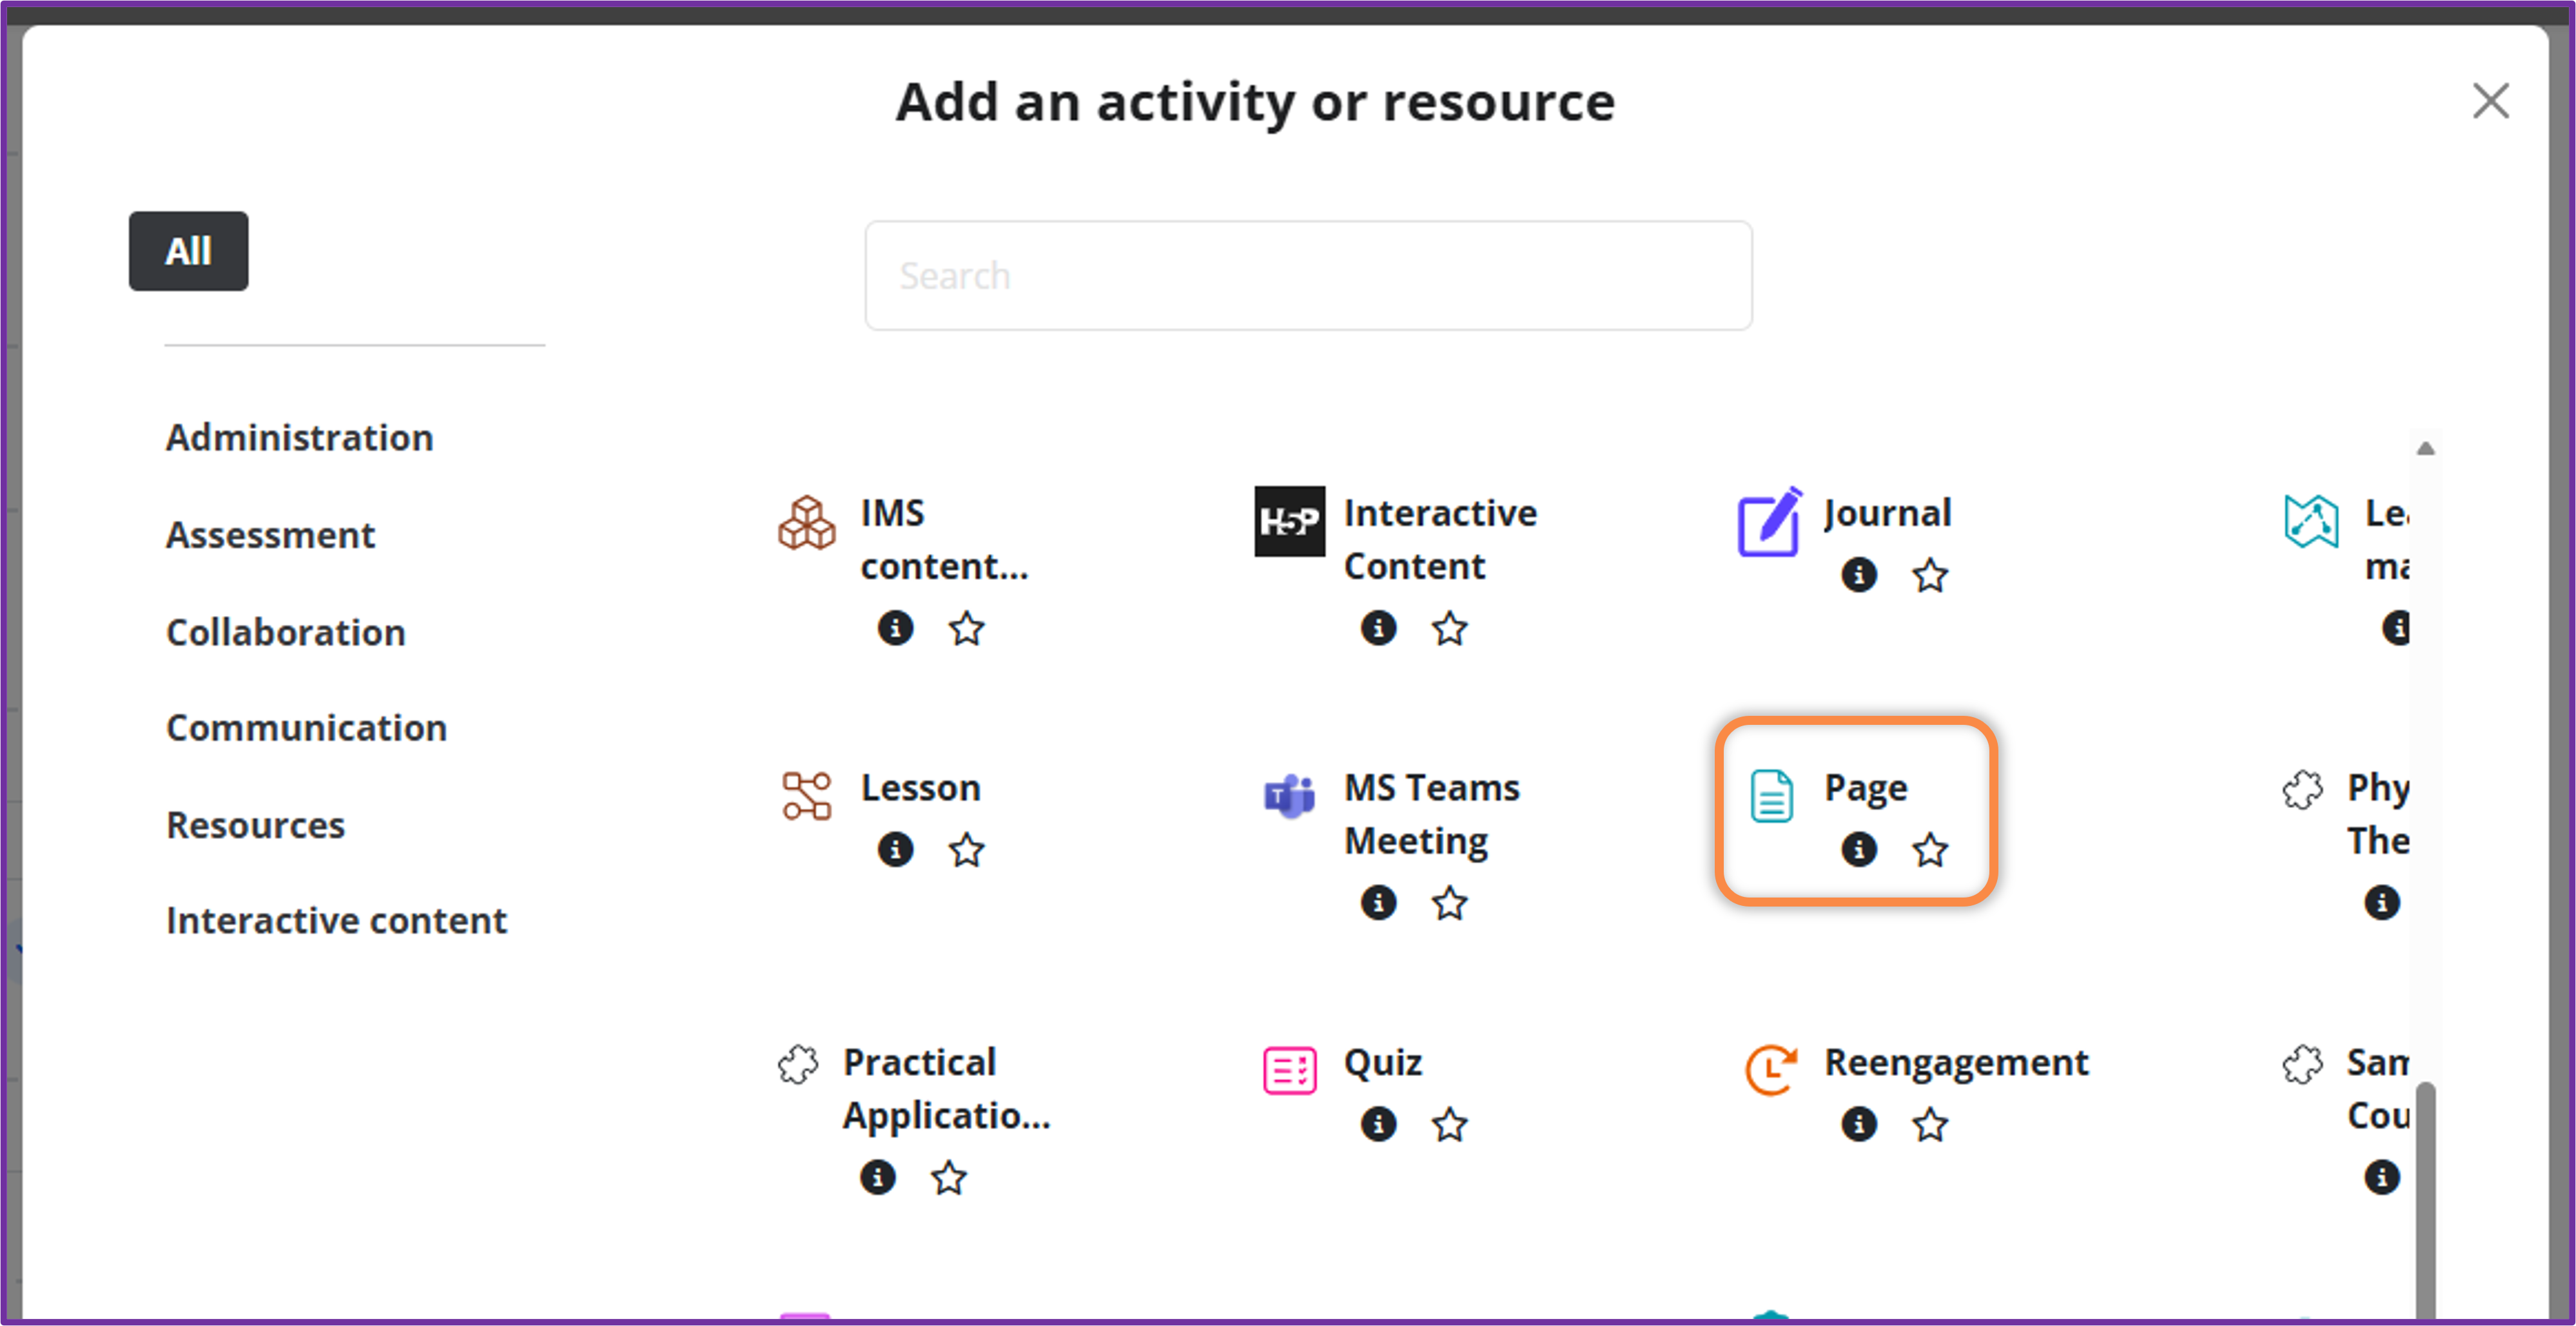Close the Add activity dialog

(x=2490, y=101)
